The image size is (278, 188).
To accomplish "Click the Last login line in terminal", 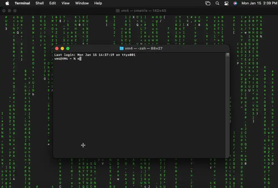I will click(95, 55).
